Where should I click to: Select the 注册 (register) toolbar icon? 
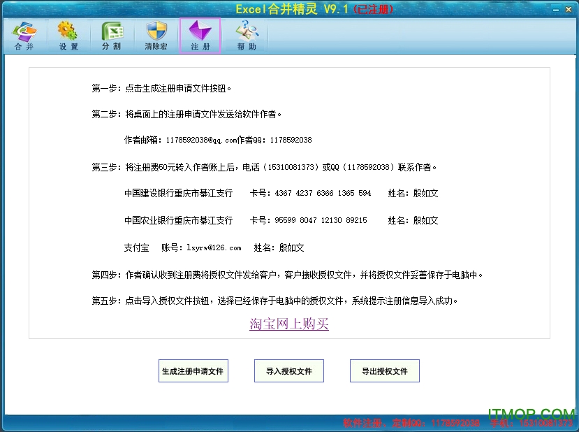click(x=200, y=36)
